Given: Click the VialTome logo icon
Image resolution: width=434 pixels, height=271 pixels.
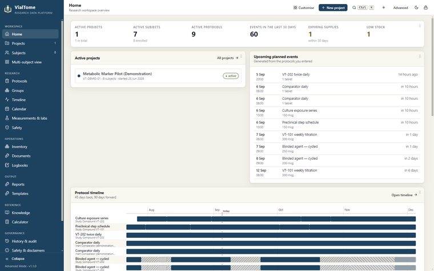Looking at the screenshot, I should [8, 9].
